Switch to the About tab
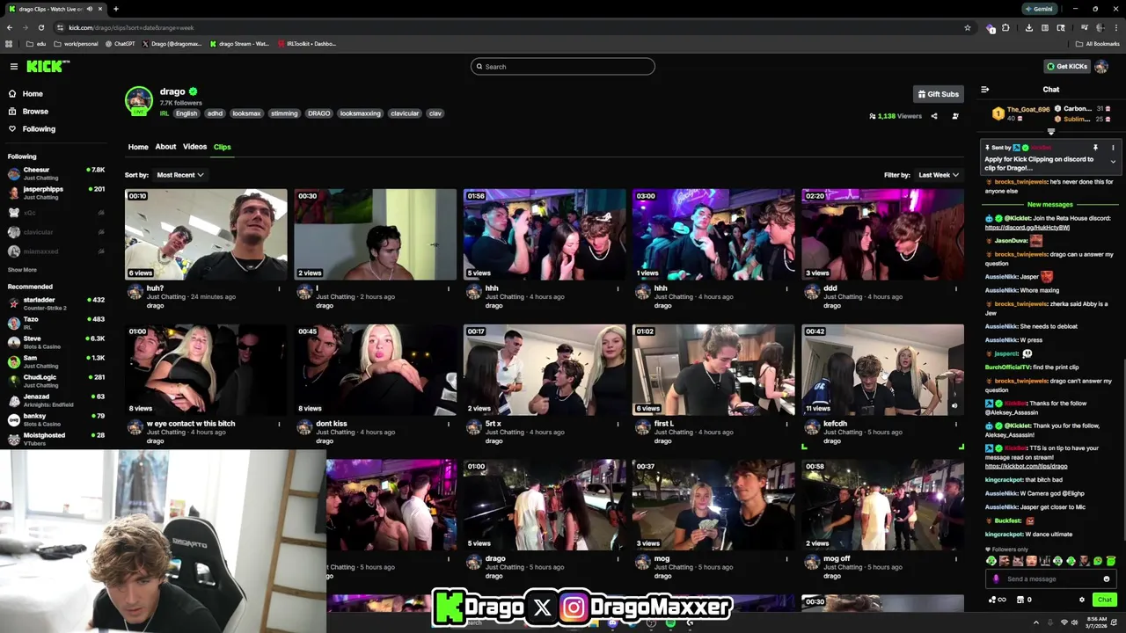 point(165,147)
